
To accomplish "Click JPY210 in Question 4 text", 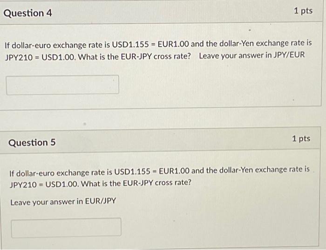I will tap(19, 58).
